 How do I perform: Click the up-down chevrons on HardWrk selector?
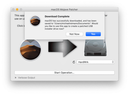[x=113, y=62]
